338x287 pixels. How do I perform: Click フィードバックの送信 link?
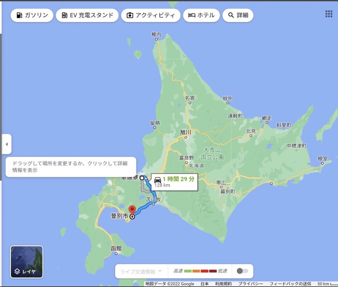click(290, 284)
